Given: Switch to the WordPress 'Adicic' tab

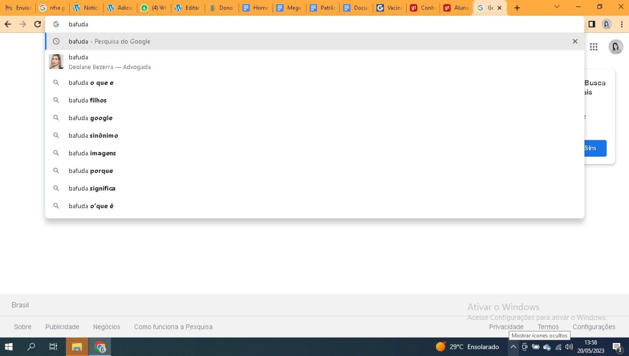Looking at the screenshot, I should [120, 8].
